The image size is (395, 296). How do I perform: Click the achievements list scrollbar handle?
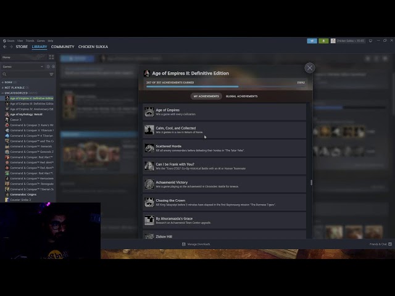coord(311,183)
